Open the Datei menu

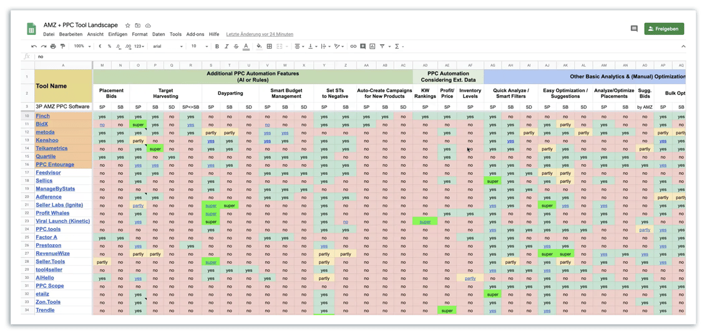pyautogui.click(x=49, y=34)
